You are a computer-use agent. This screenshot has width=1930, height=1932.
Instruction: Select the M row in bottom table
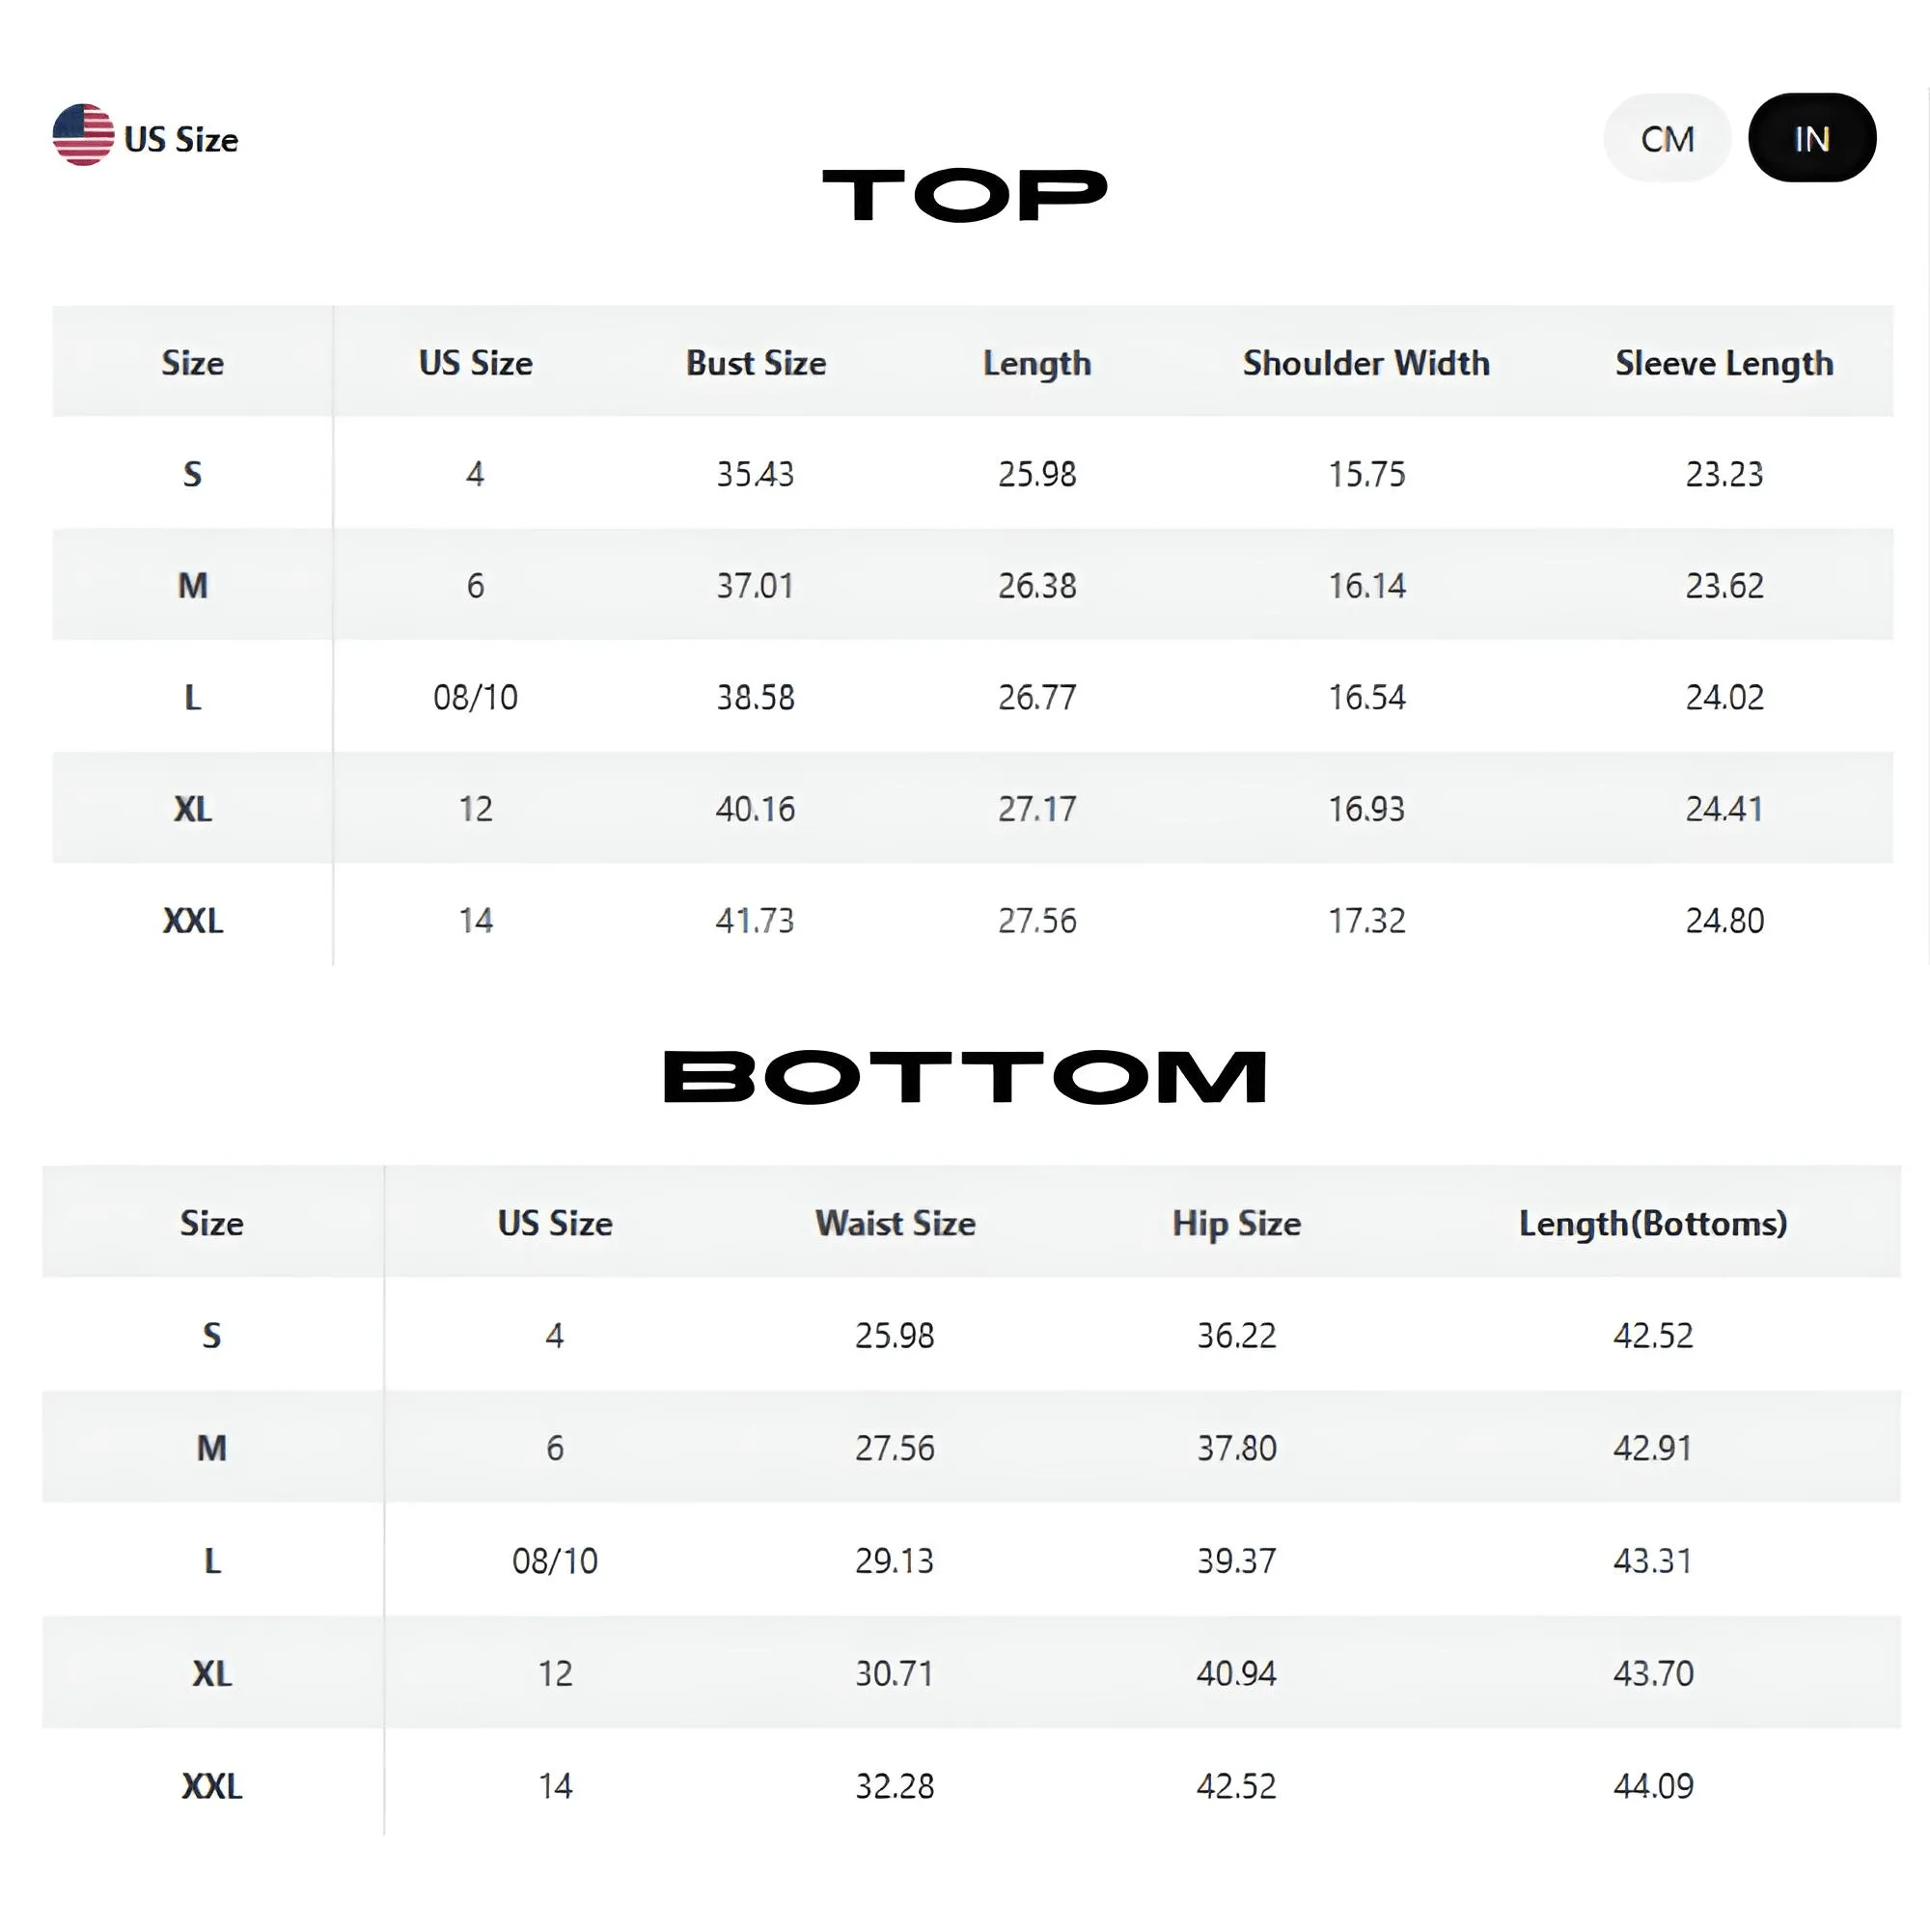point(211,1447)
